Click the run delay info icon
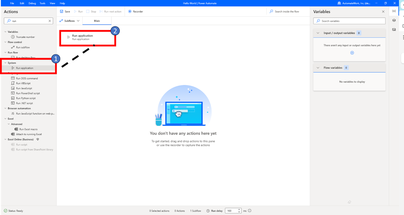The height and width of the screenshot is (215, 404). [x=249, y=211]
